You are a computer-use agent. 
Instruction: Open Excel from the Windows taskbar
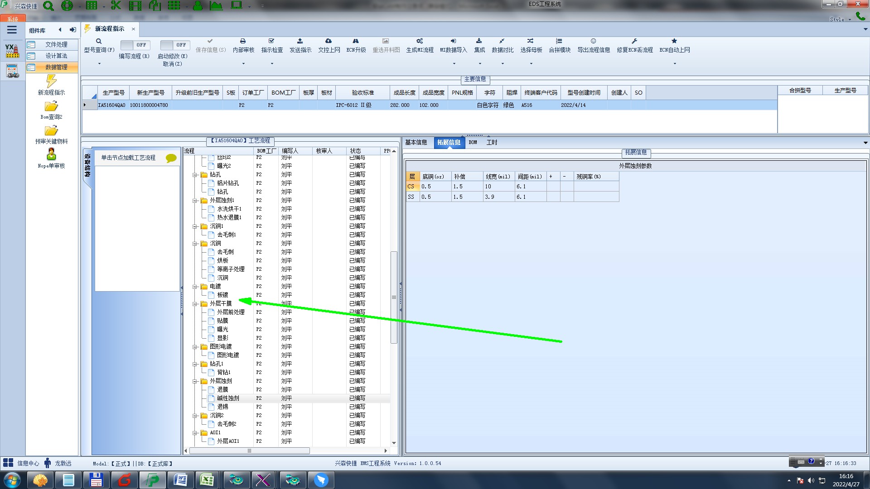pyautogui.click(x=207, y=480)
